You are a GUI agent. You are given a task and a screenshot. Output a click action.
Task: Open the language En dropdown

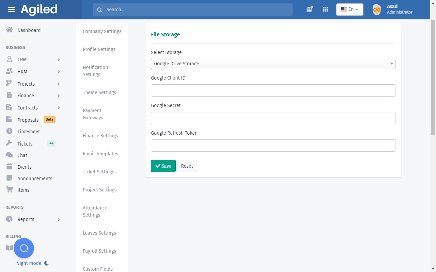pos(349,10)
